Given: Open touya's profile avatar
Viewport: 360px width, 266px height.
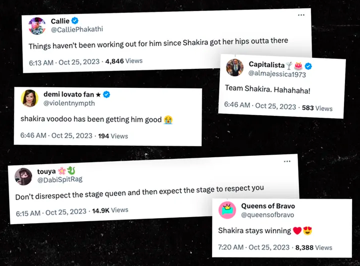Looking at the screenshot, I should 23,177.
